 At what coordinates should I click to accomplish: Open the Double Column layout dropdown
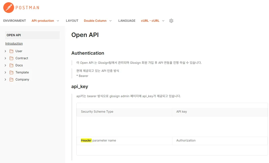coord(110,21)
